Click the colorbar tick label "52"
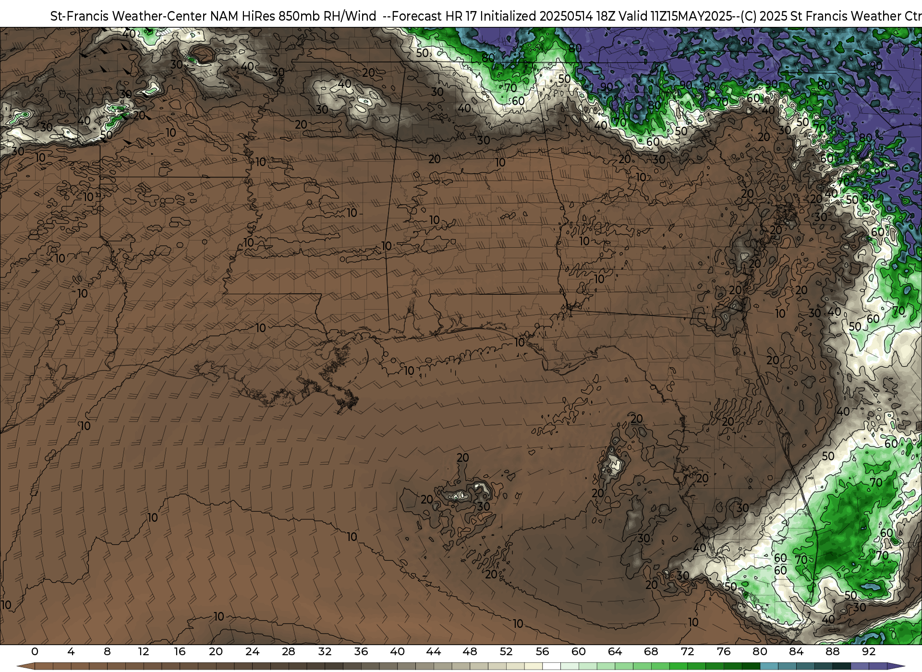 tap(506, 651)
